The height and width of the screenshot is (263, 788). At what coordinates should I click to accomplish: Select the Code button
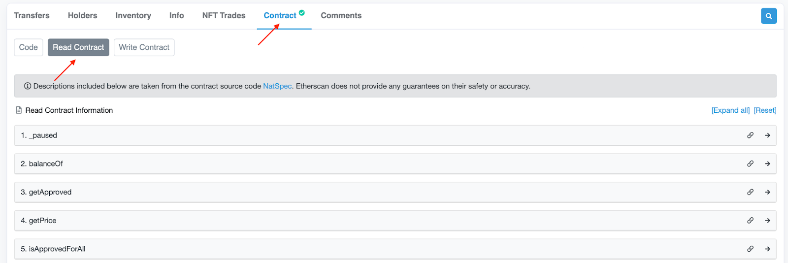[28, 47]
